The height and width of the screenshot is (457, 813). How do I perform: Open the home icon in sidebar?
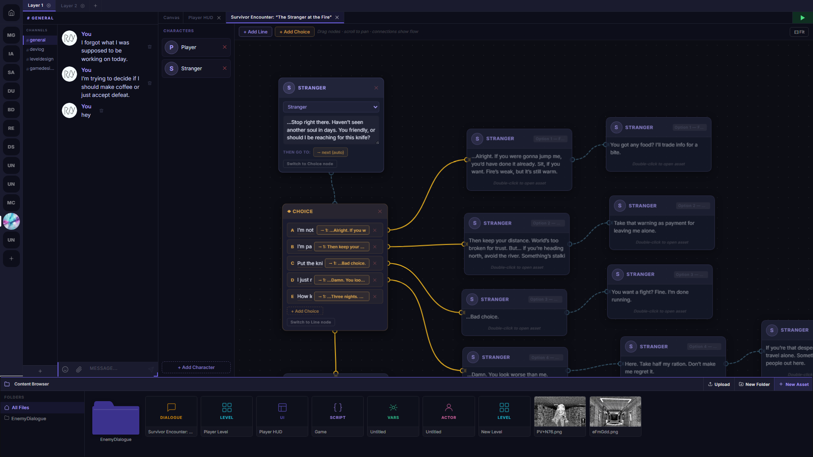[11, 13]
